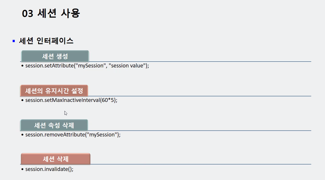Click the bullet dot before session.setAttribute
Viewport: 325px width, 180px height.
23,66
